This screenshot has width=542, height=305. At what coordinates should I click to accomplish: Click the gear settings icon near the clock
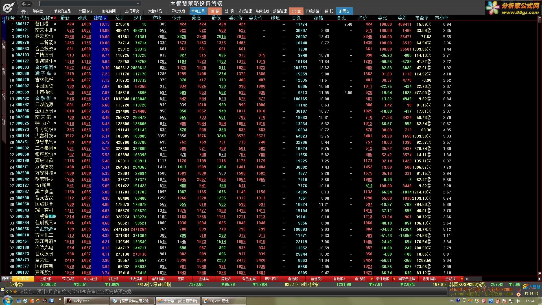tap(519, 294)
